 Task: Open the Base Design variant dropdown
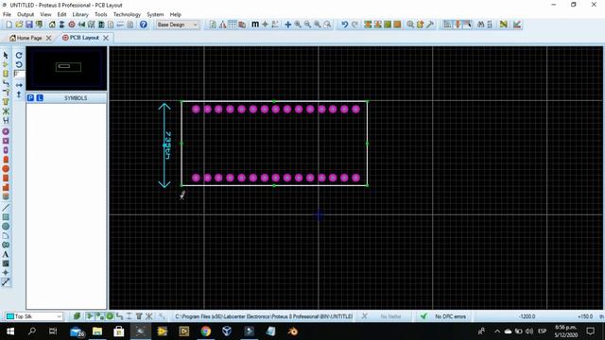tap(178, 25)
